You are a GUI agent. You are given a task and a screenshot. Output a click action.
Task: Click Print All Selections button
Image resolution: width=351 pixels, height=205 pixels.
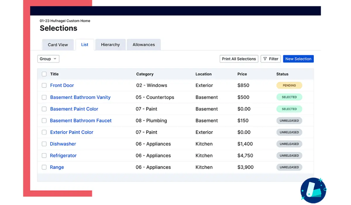coord(239,59)
